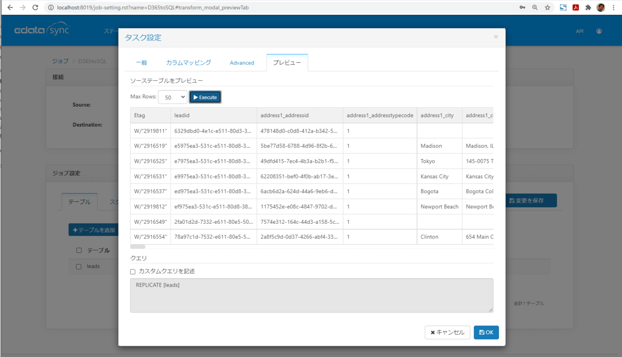Click the browser back arrow
Screen dimensions: 622x357
coord(10,8)
